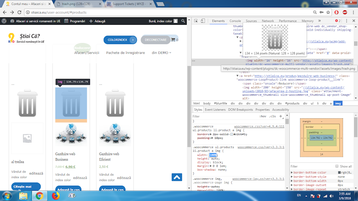Open the Opera extension icon
The image size is (358, 201).
click(337, 12)
